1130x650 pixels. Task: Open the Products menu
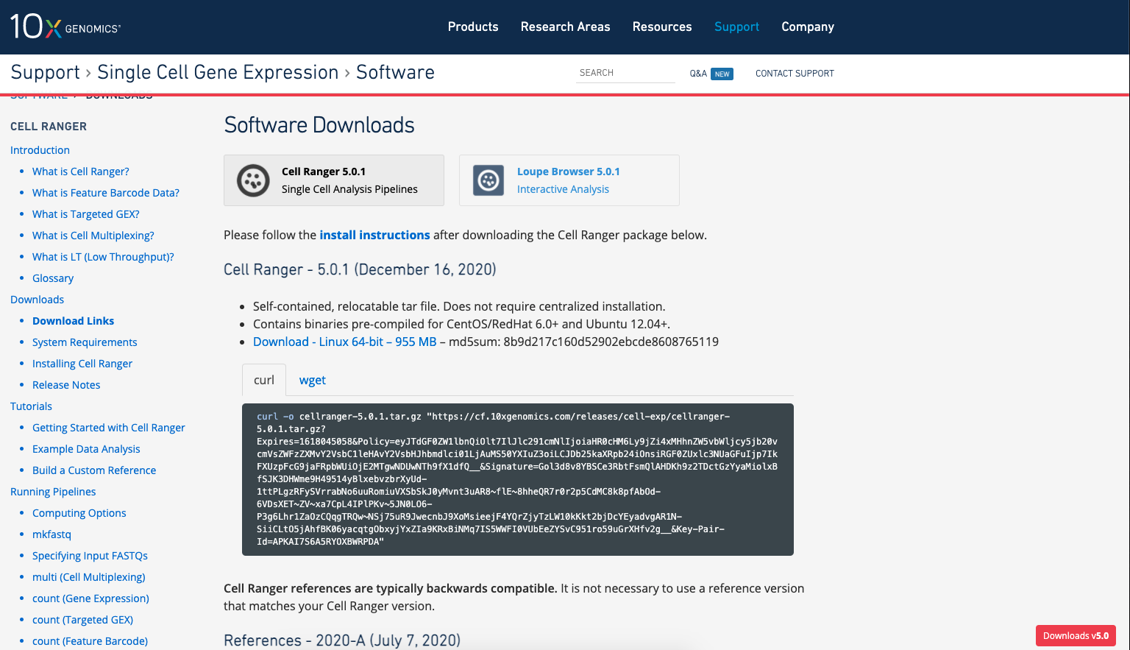click(473, 27)
